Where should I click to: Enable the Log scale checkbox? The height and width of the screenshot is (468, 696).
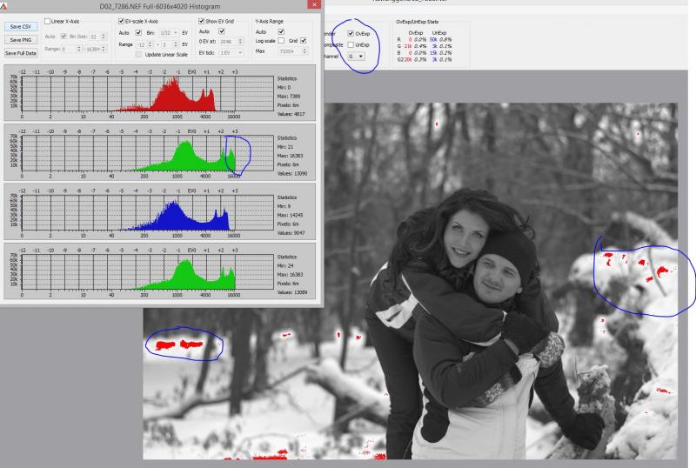click(x=281, y=40)
